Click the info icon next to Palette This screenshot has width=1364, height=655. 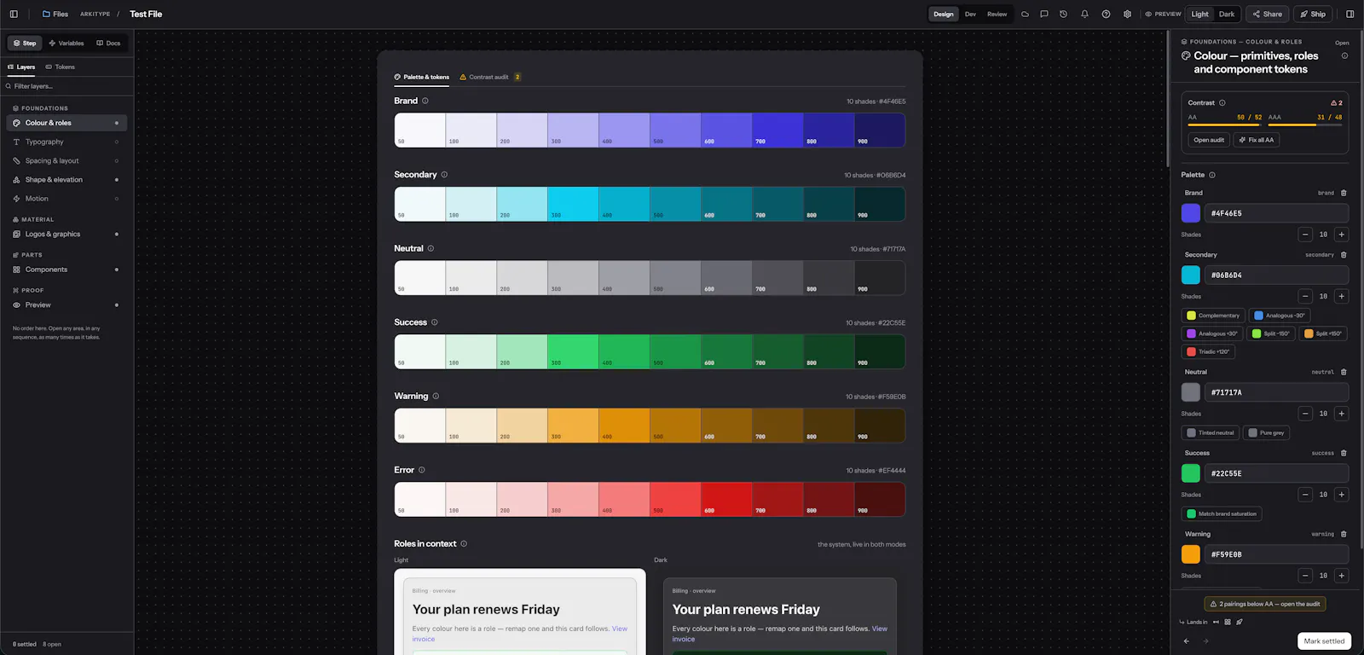coord(1212,175)
